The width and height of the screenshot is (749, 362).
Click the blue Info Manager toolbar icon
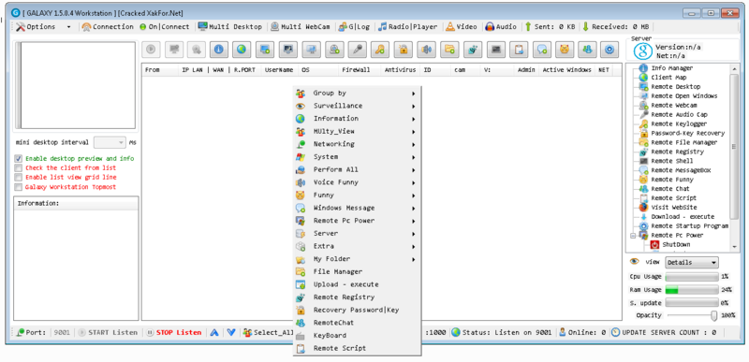tap(219, 49)
